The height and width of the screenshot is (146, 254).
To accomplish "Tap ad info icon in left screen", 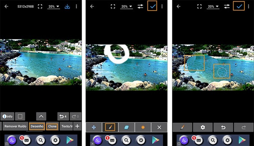I will (x=7, y=144).
